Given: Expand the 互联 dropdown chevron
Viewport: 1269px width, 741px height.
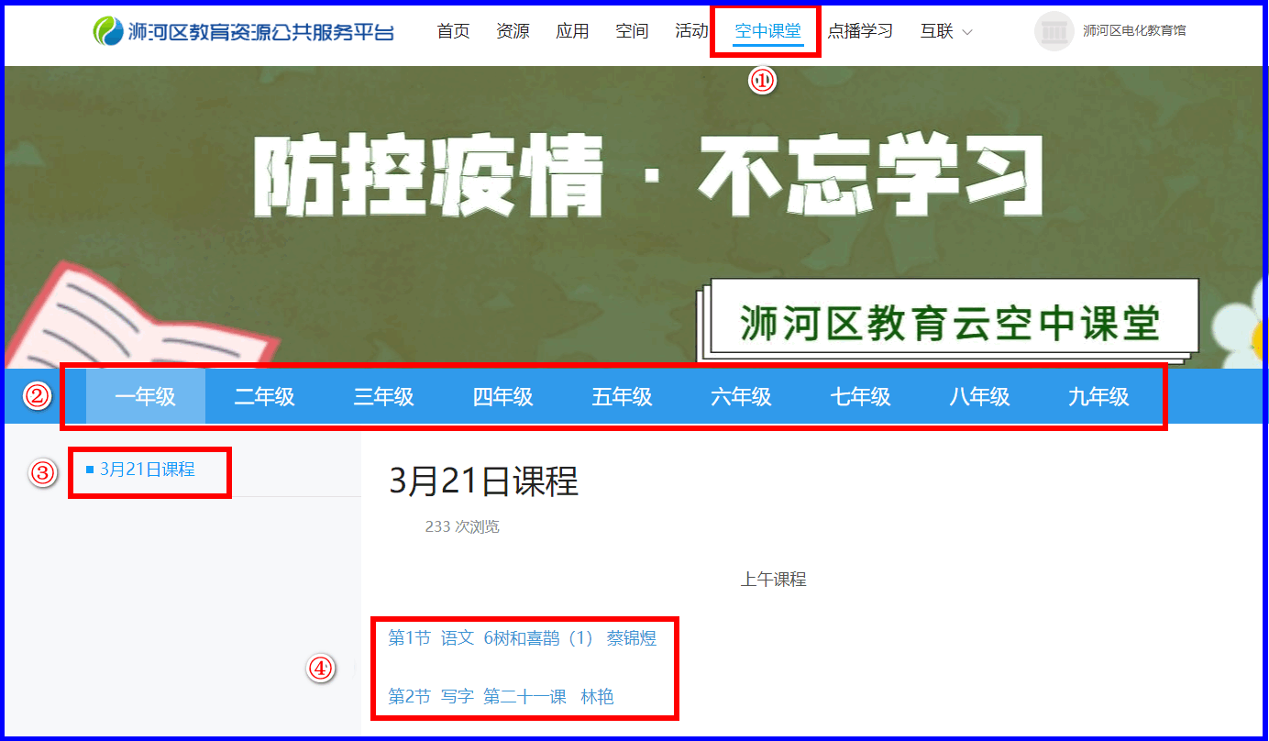Looking at the screenshot, I should [966, 32].
